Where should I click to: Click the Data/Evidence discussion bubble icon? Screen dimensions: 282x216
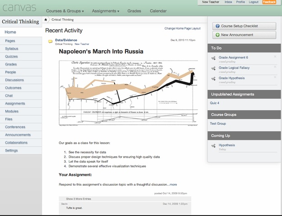click(51, 42)
